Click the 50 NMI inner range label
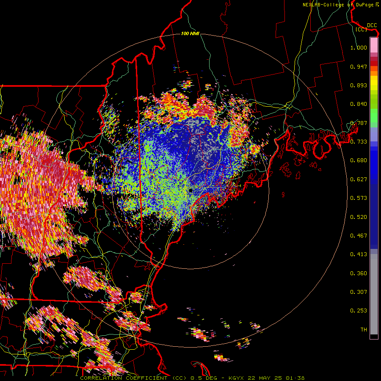Image resolution: width=381 pixels, height=381 pixels. click(190, 112)
